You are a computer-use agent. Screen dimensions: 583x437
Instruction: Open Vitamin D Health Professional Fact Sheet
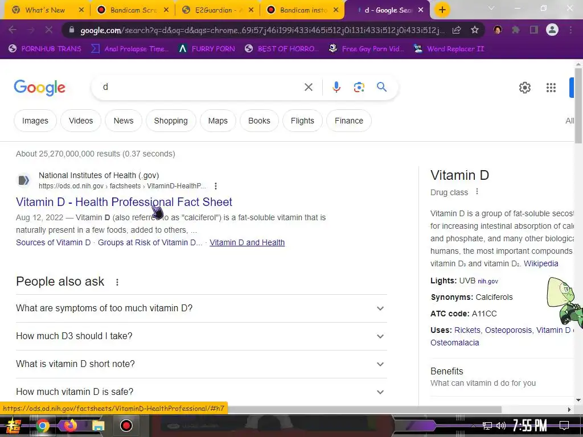pyautogui.click(x=124, y=202)
